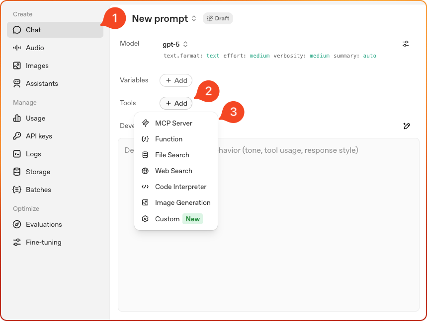
Task: Expand the gpt-5 model dropdown
Action: point(175,44)
